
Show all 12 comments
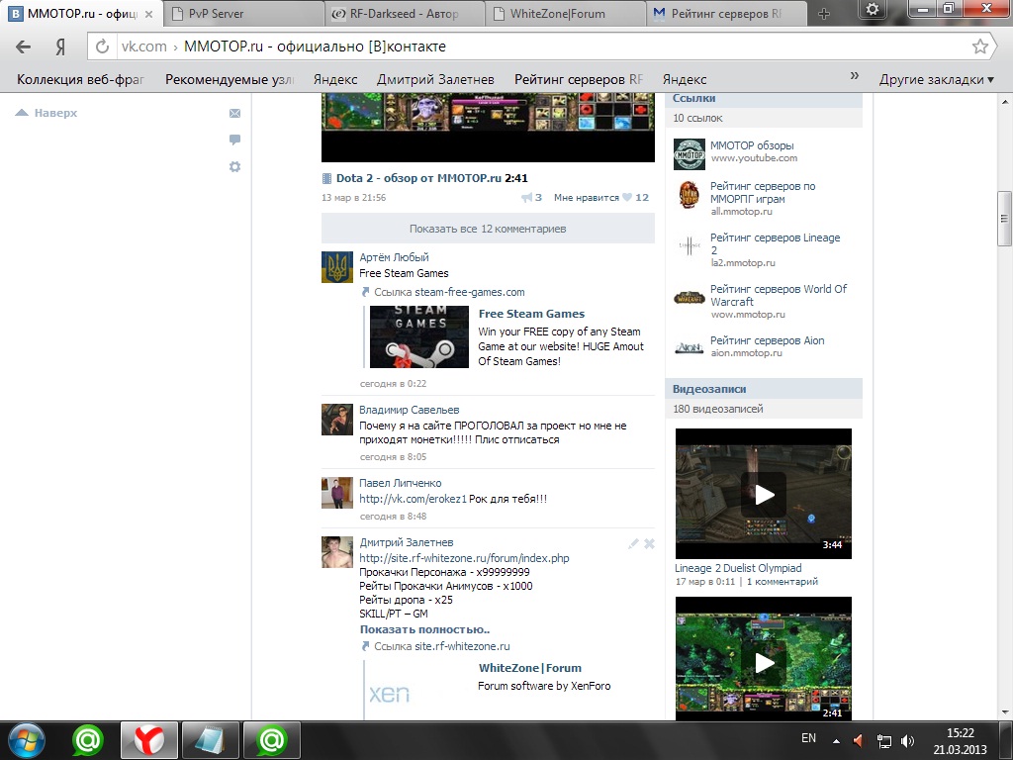click(488, 229)
